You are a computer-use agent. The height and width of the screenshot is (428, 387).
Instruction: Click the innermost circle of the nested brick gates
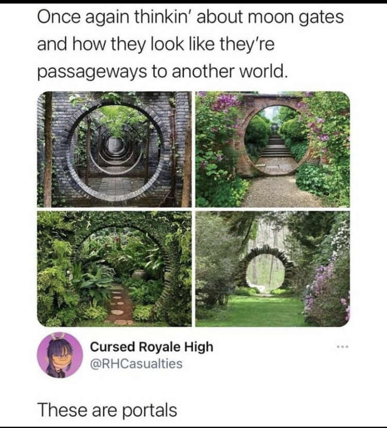(116, 145)
